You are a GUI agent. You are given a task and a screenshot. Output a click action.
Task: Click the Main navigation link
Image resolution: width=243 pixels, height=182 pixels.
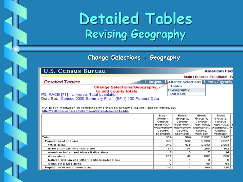(x=188, y=77)
